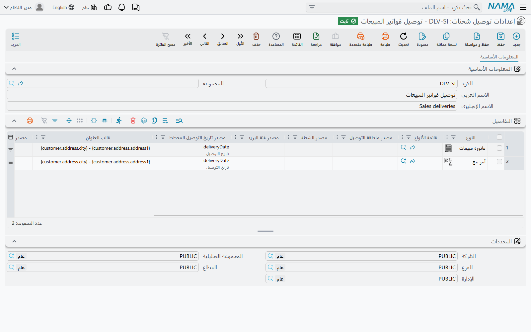Collapse the المحددات section
Screen dimensions: 531x332
[14, 241]
